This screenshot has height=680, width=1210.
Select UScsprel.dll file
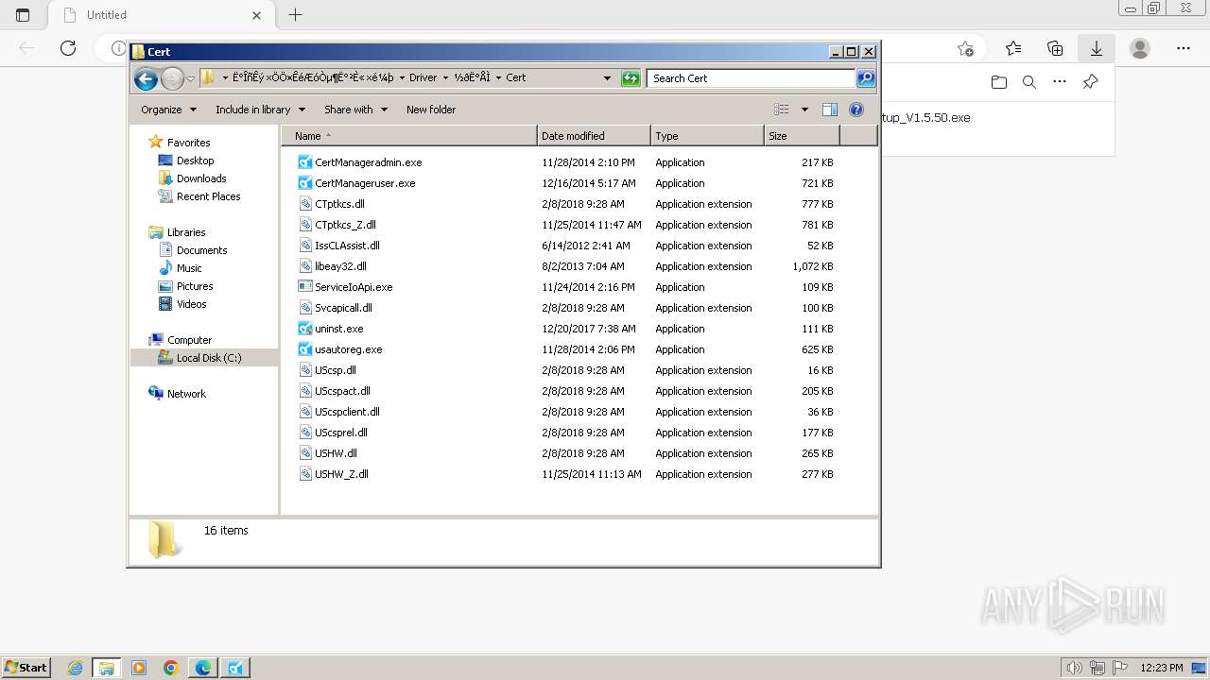[x=341, y=433]
